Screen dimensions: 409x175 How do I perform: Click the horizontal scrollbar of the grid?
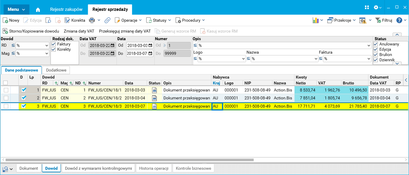[129, 160]
